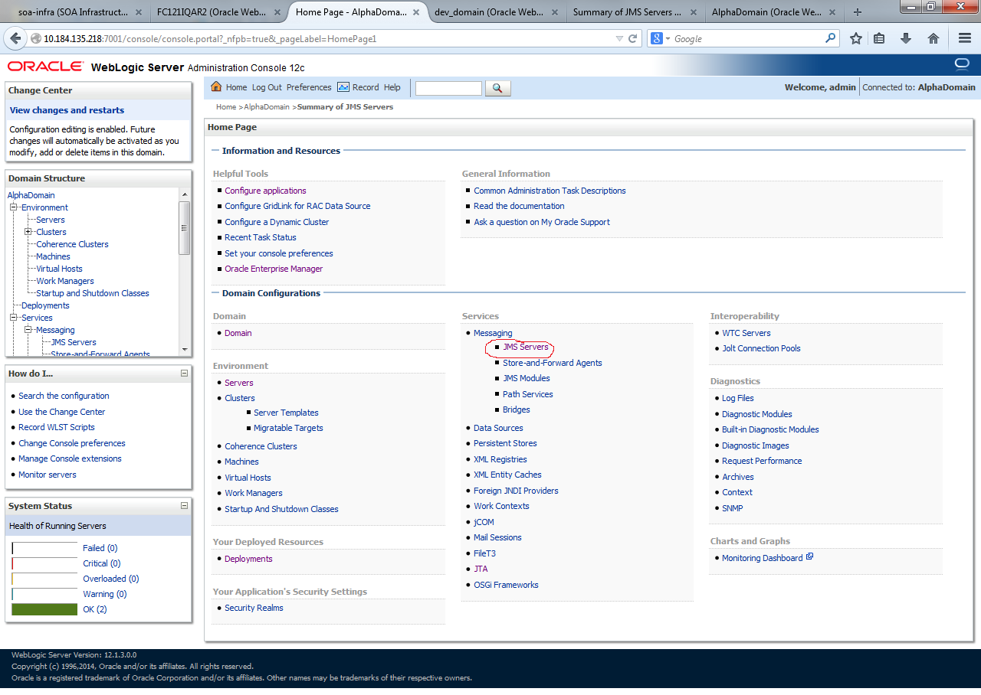Screen dimensions: 981x695
Task: Open the Deployments link under Your Deployed Resources
Action: 248,559
